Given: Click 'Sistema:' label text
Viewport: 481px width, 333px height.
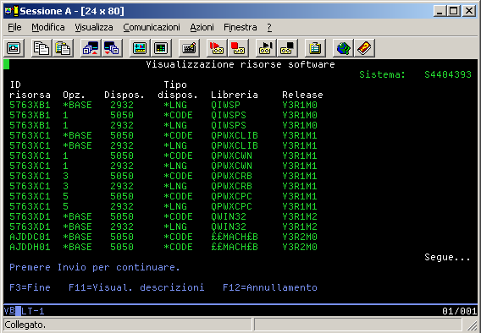Looking at the screenshot, I should tap(382, 74).
